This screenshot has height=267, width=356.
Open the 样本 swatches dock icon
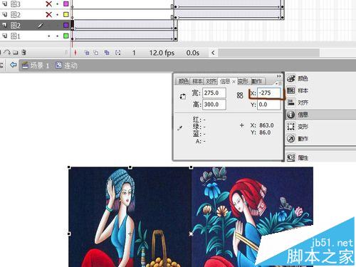[291, 90]
